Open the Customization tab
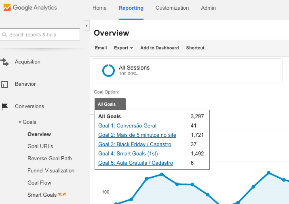The height and width of the screenshot is (204, 289). click(172, 8)
